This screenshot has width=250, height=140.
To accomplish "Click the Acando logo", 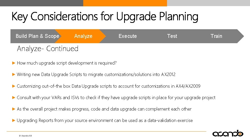I will click(x=228, y=133).
